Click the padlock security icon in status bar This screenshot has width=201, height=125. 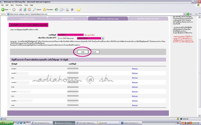[x=178, y=119]
